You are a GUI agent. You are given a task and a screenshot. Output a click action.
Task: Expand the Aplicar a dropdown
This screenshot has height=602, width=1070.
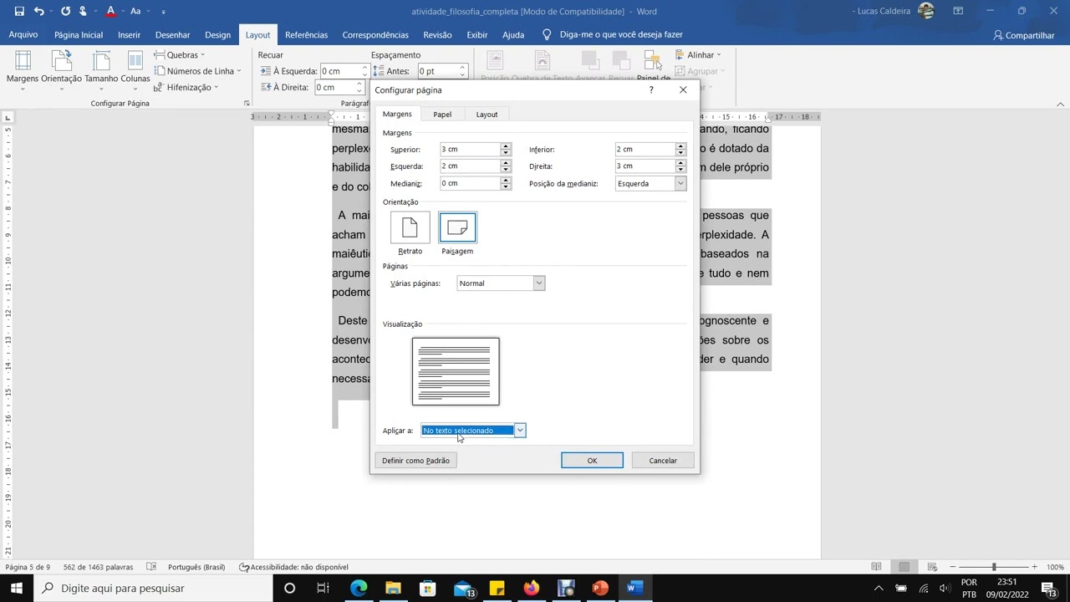pyautogui.click(x=519, y=430)
